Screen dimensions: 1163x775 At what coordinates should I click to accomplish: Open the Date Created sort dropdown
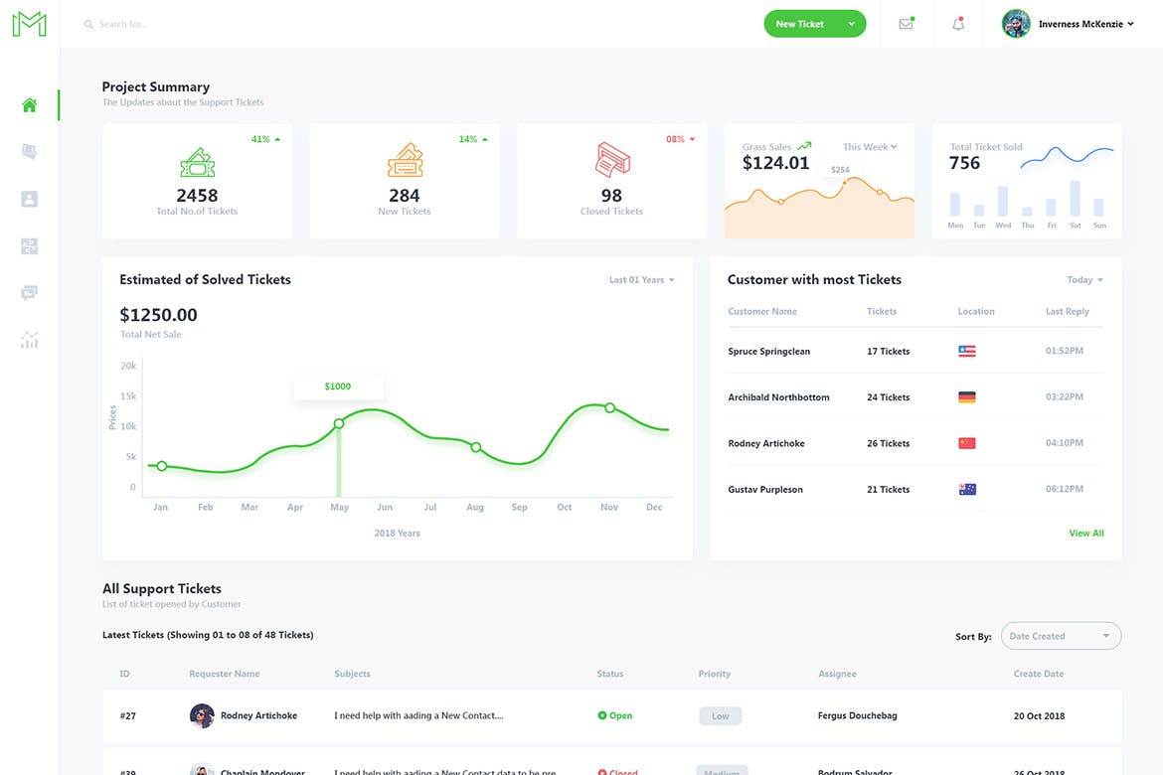click(1061, 636)
